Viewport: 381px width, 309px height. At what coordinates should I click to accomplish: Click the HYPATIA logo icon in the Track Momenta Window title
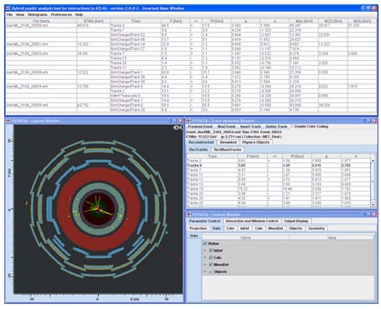pos(188,121)
